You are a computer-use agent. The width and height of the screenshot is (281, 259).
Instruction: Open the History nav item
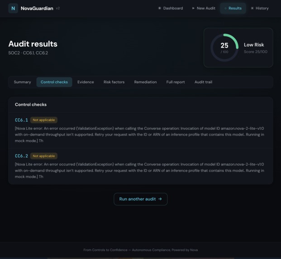pyautogui.click(x=260, y=8)
